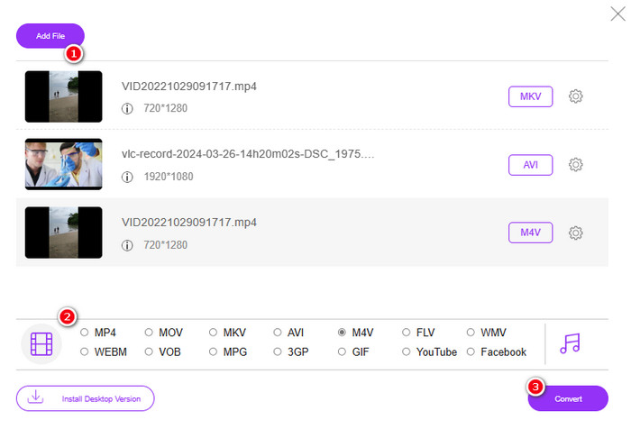Viewport: 631px width, 429px height.
Task: Click the info icon of the first video
Action: coord(127,108)
